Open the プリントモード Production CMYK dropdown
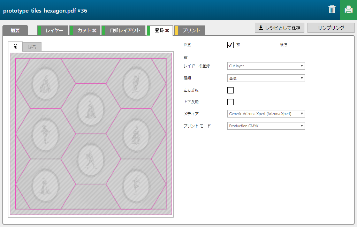 [x=266, y=126]
